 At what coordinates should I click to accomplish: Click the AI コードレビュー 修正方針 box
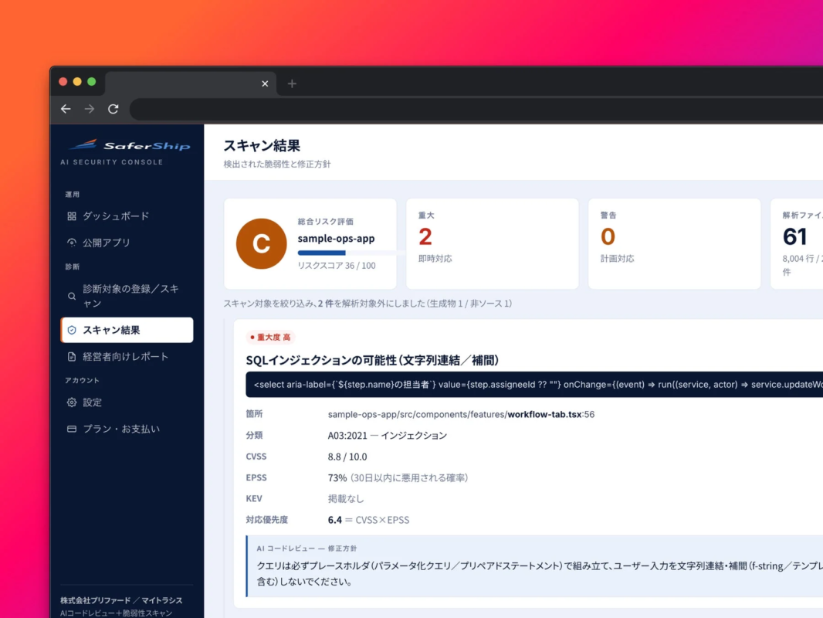[x=534, y=566]
